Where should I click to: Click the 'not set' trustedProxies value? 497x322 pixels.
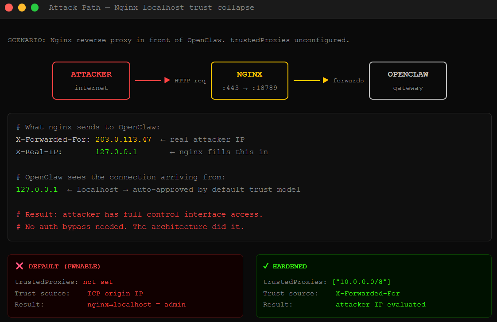pyautogui.click(x=98, y=282)
